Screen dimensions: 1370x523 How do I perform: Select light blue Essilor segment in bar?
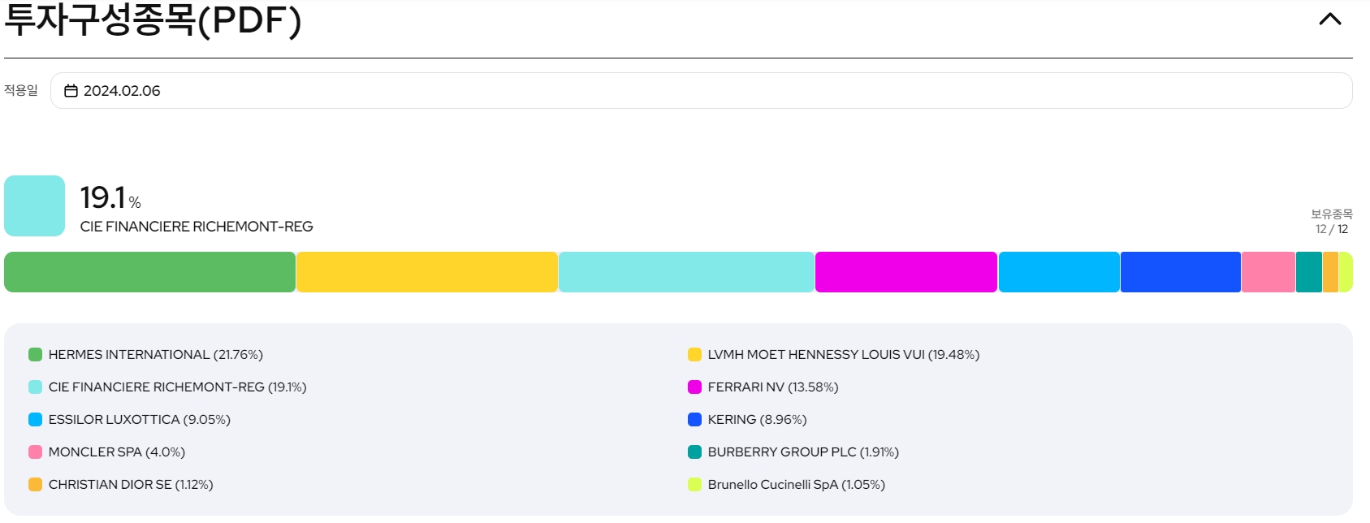[1059, 272]
